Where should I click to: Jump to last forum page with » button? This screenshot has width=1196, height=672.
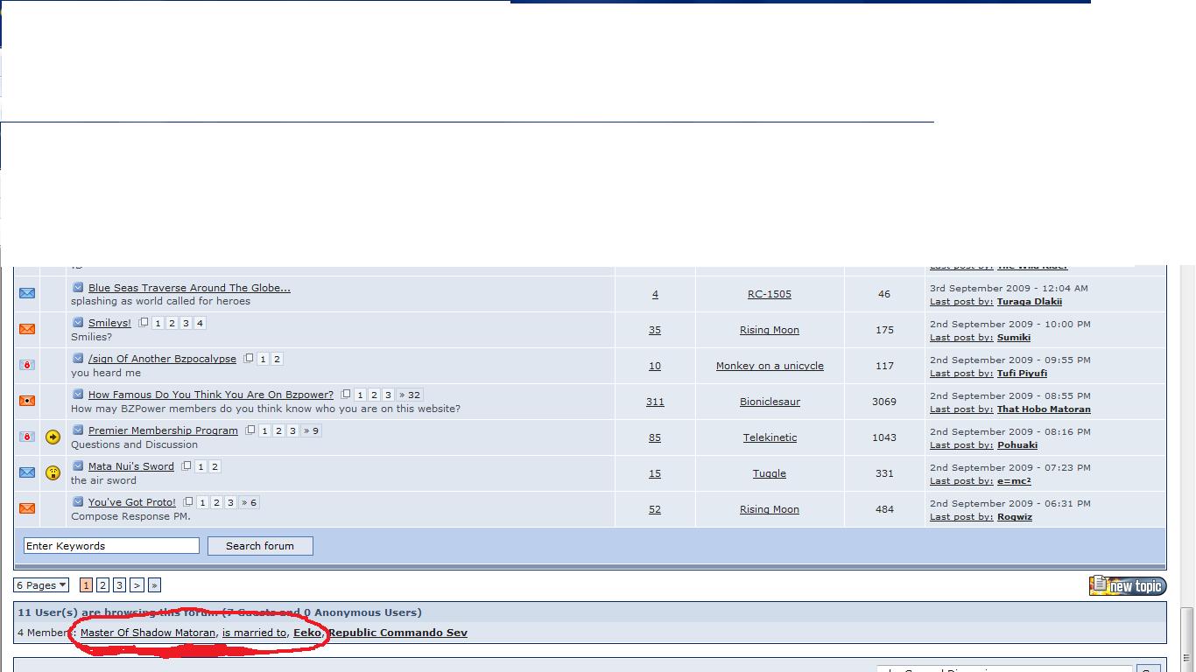[x=154, y=585]
